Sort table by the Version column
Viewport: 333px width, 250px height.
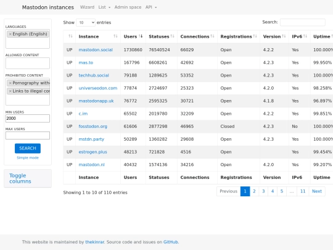click(x=274, y=36)
